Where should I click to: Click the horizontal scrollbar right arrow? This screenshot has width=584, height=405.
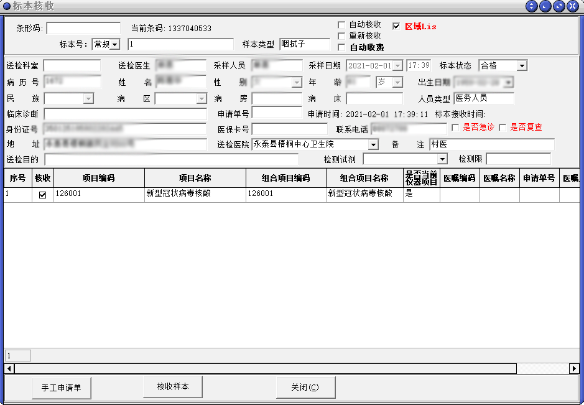(574, 369)
